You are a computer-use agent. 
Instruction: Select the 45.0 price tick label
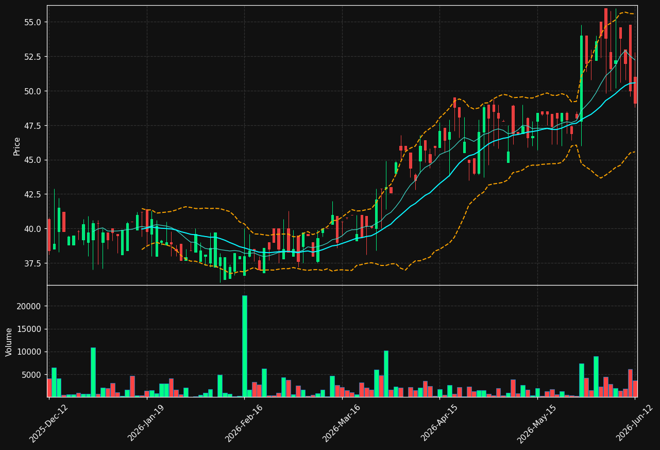coord(33,160)
